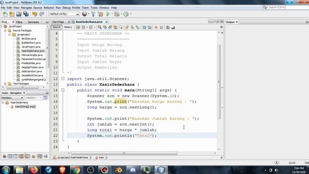
Task: Click the Uncomment icon in editor toolbar
Action: pyautogui.click(x=173, y=27)
